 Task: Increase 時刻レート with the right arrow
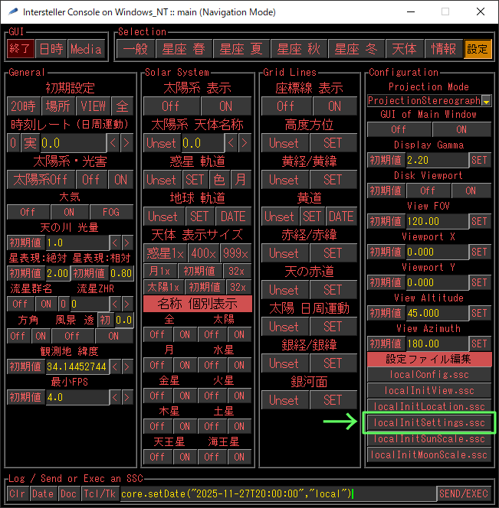click(x=127, y=143)
